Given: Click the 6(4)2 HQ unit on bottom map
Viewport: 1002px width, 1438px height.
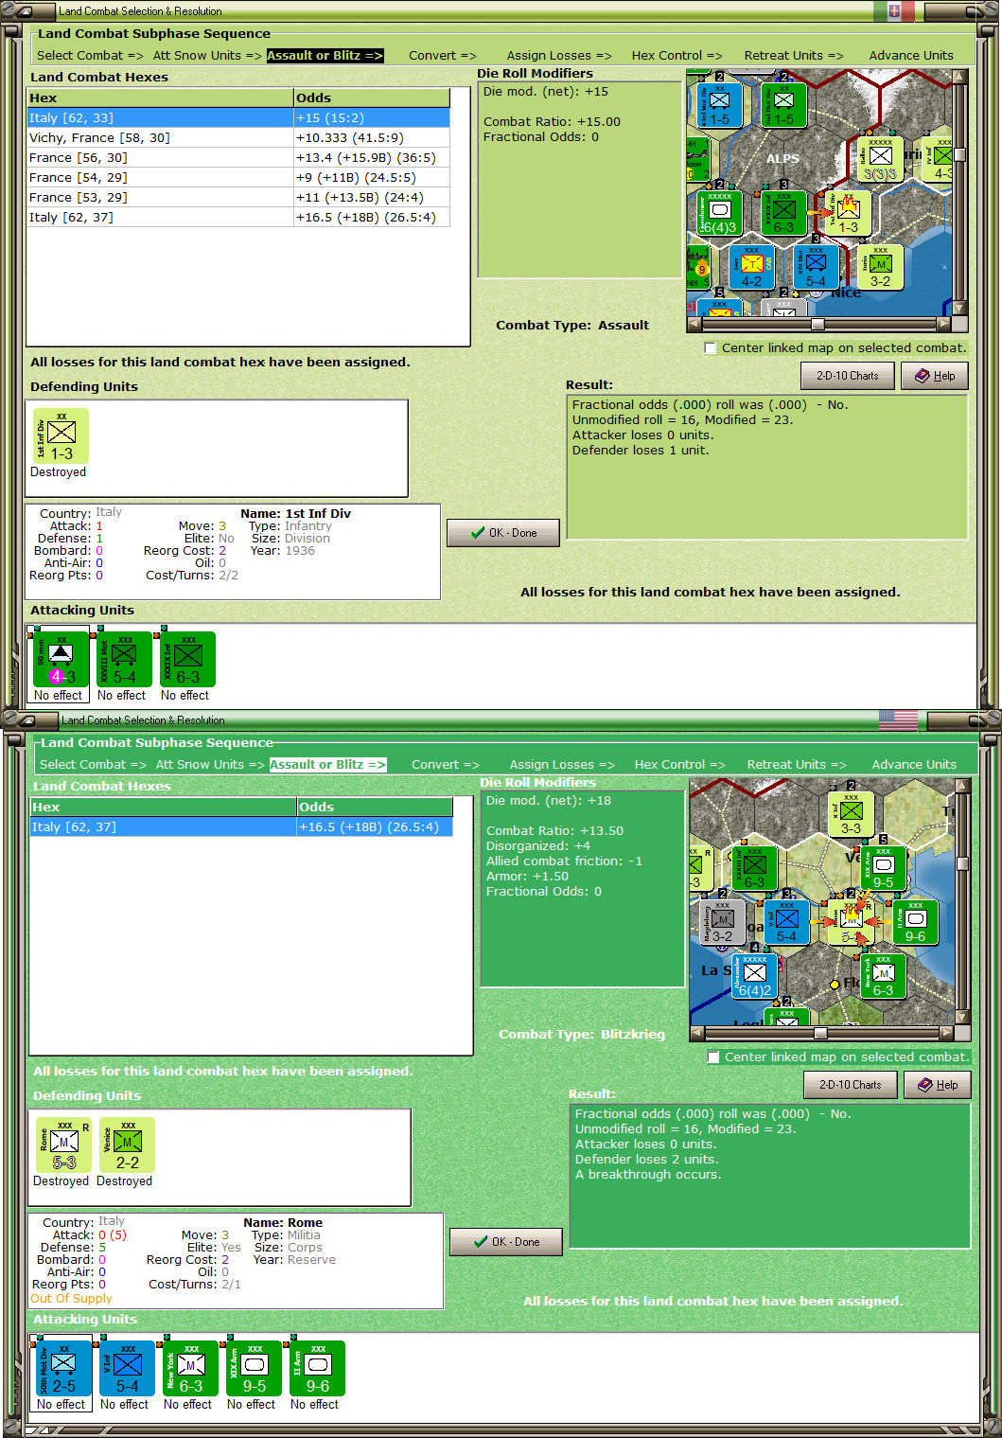Looking at the screenshot, I should [x=754, y=975].
